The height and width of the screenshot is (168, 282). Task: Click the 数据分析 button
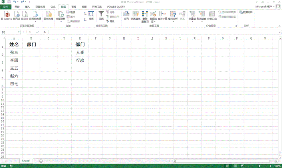246,12
